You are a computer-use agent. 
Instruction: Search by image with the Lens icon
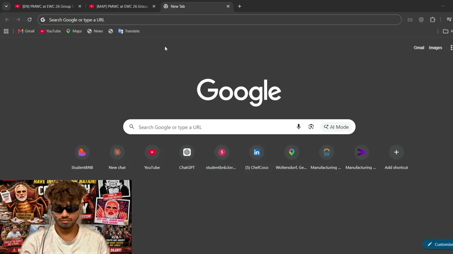click(311, 127)
